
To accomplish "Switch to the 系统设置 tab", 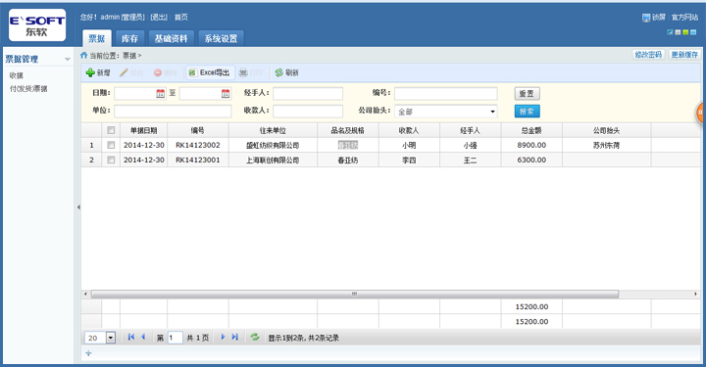I will click(x=221, y=38).
